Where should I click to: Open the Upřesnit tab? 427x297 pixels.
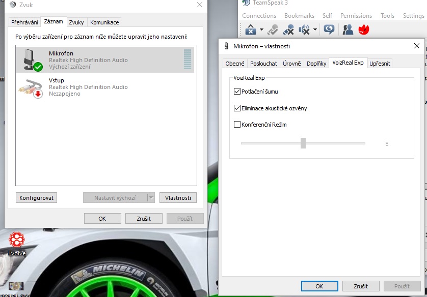(x=380, y=63)
